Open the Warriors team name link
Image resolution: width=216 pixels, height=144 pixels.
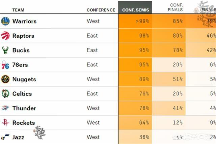click(24, 21)
